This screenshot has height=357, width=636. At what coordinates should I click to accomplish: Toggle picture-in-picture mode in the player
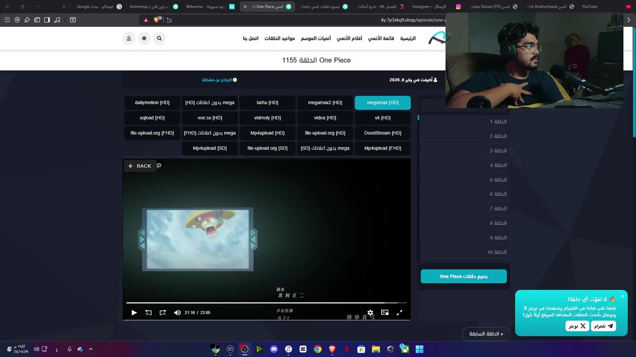[x=385, y=312]
